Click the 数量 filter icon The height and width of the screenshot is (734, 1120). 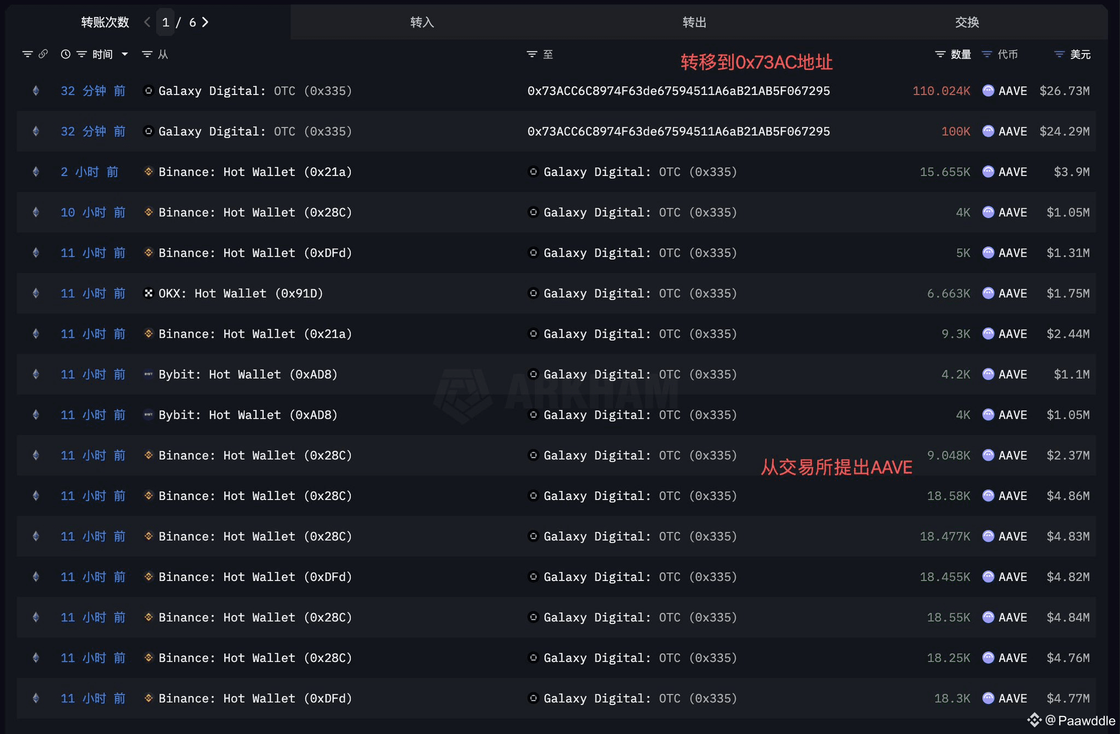click(940, 54)
